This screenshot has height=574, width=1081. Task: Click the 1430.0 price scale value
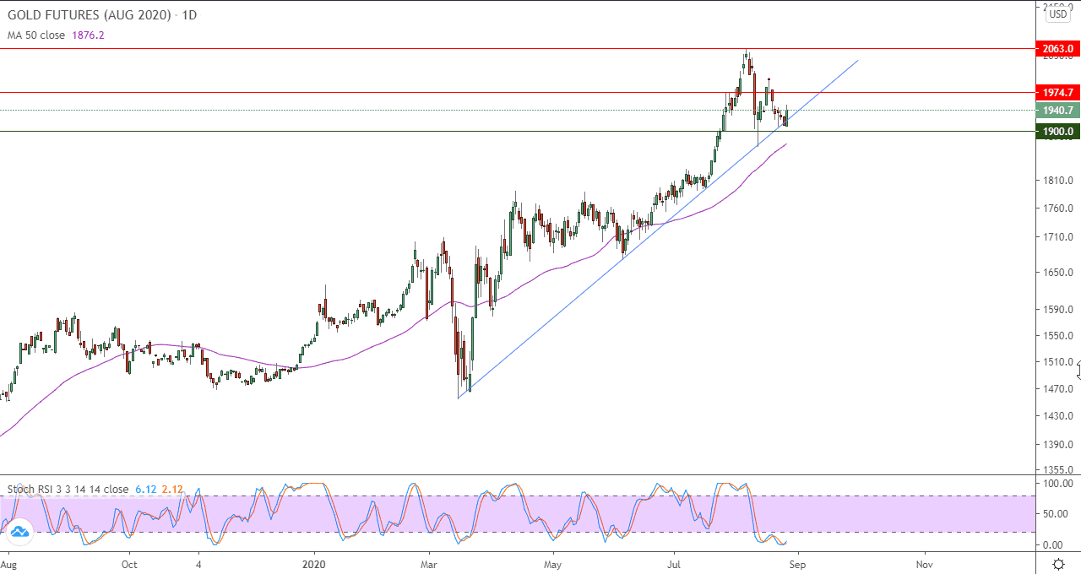coord(1058,417)
